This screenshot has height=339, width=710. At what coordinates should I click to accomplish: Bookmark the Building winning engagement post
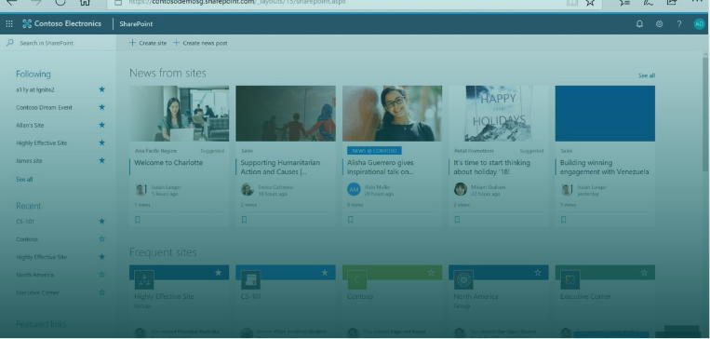(x=563, y=220)
